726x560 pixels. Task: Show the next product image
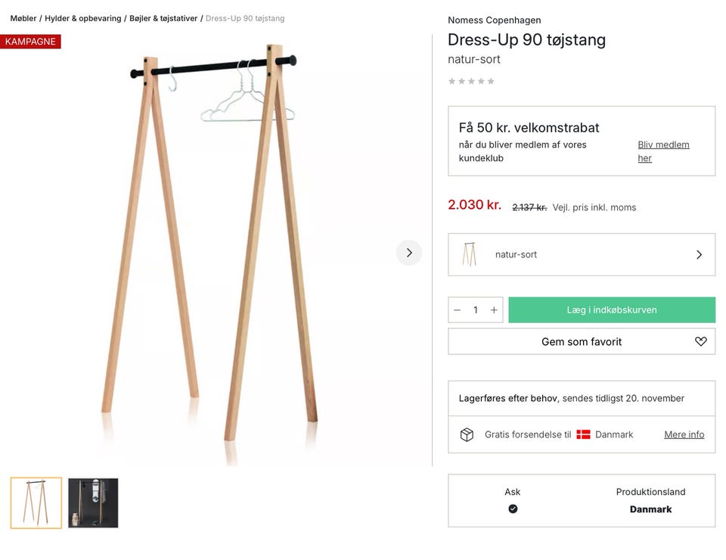click(x=409, y=253)
